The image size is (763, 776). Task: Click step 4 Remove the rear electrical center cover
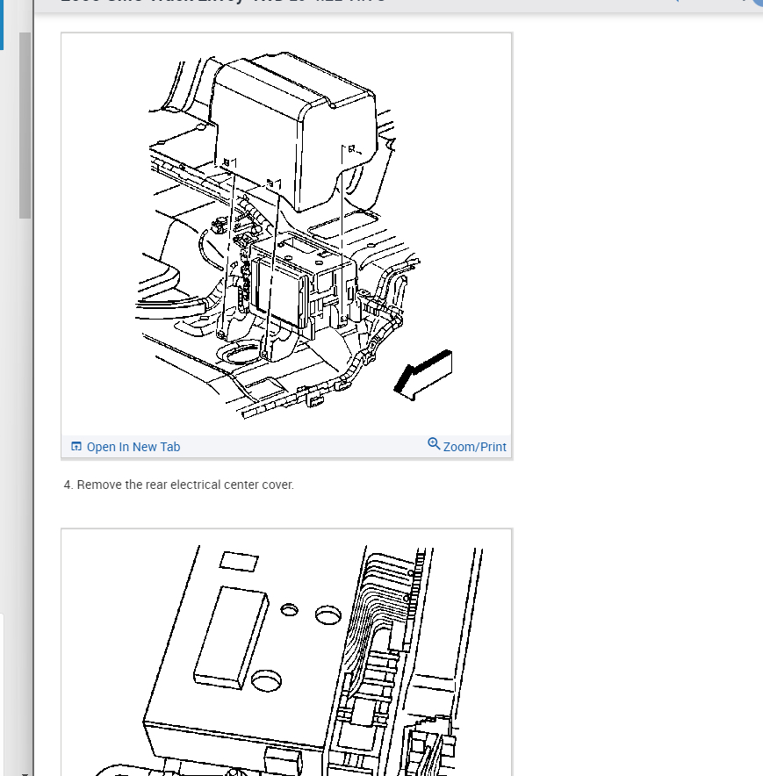click(179, 485)
